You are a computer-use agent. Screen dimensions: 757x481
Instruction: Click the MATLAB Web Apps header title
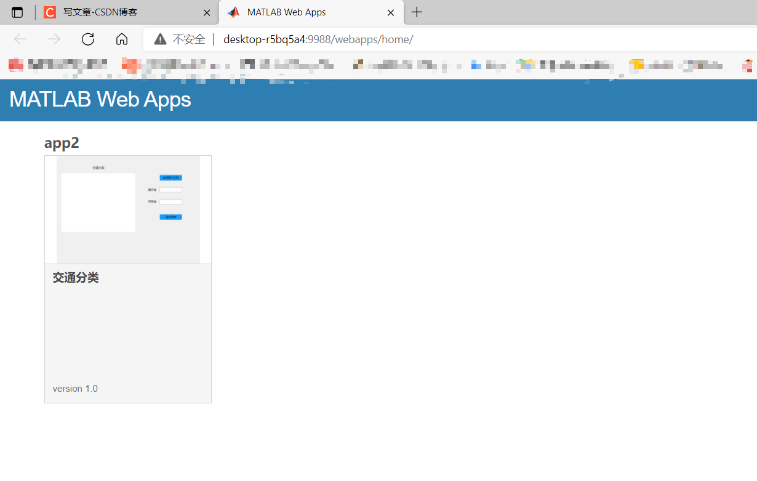tap(100, 100)
